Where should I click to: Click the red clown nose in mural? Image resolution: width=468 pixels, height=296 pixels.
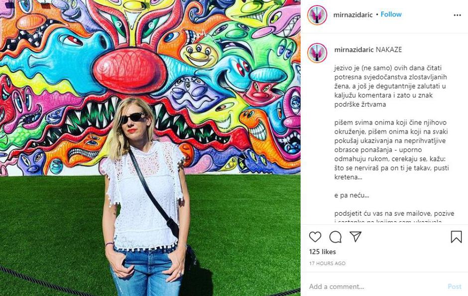tap(129, 70)
